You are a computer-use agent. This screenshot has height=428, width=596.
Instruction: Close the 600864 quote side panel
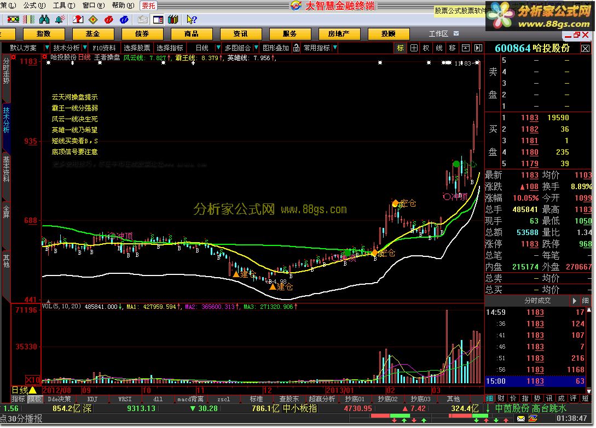pos(586,48)
